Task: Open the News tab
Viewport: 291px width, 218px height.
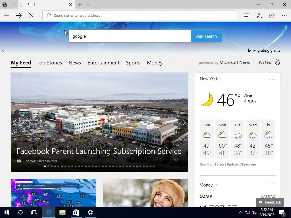Action: pos(75,63)
